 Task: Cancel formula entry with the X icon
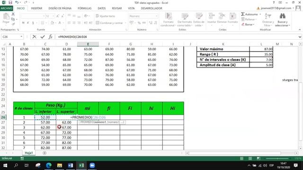pyautogui.click(x=35, y=37)
